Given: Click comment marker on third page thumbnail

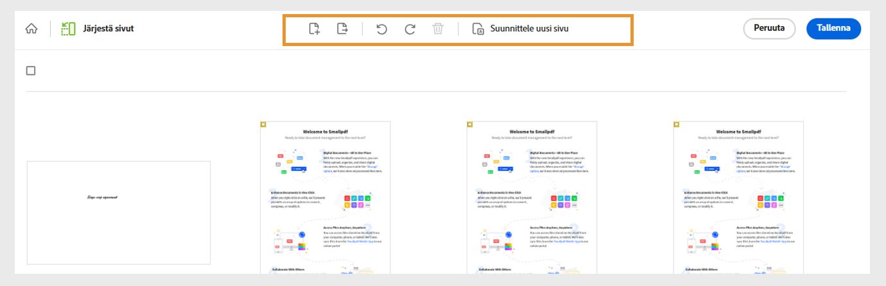Looking at the screenshot, I should pyautogui.click(x=470, y=124).
